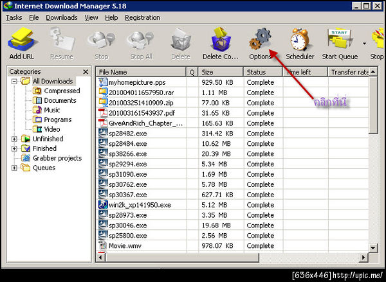The width and height of the screenshot is (386, 282).
Task: Sort by Q column header
Action: [192, 72]
